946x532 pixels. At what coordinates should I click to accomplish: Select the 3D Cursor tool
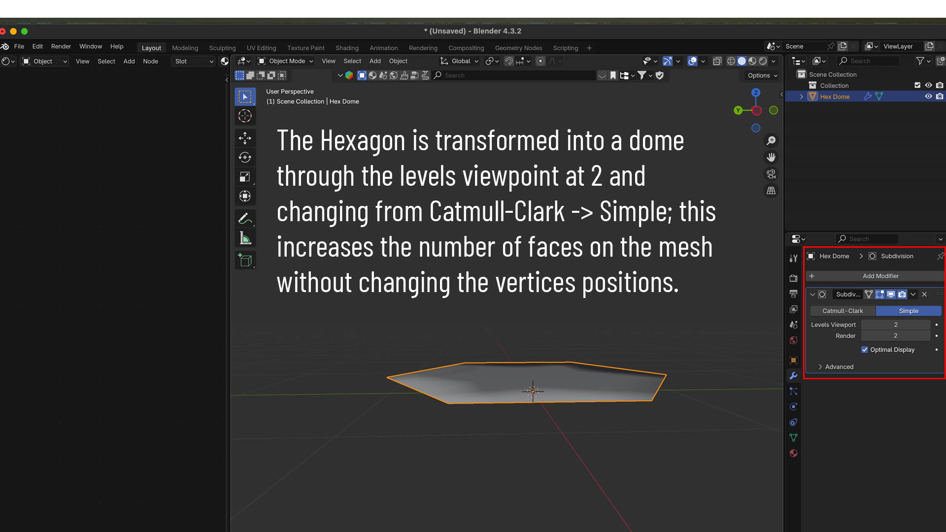[245, 116]
